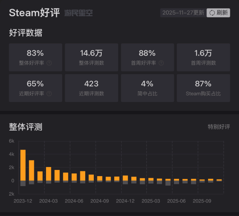
Task: Open help icon beside 首周好评率
Action: coord(161,63)
